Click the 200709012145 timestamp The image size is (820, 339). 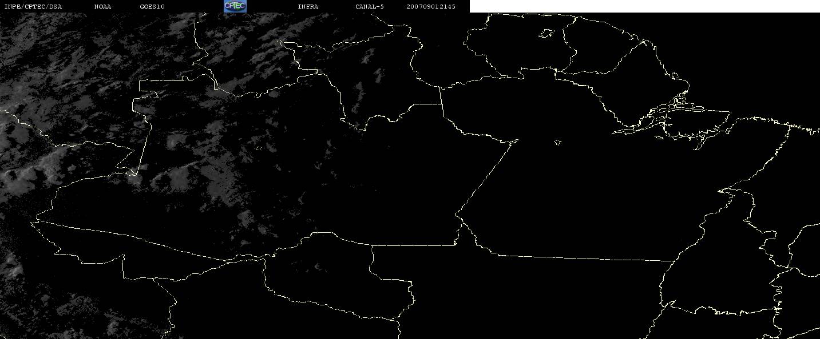[x=431, y=6]
